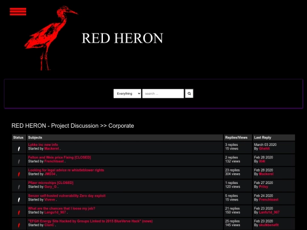Click the white feather icon for Senzer exploit thread

click(x=19, y=200)
